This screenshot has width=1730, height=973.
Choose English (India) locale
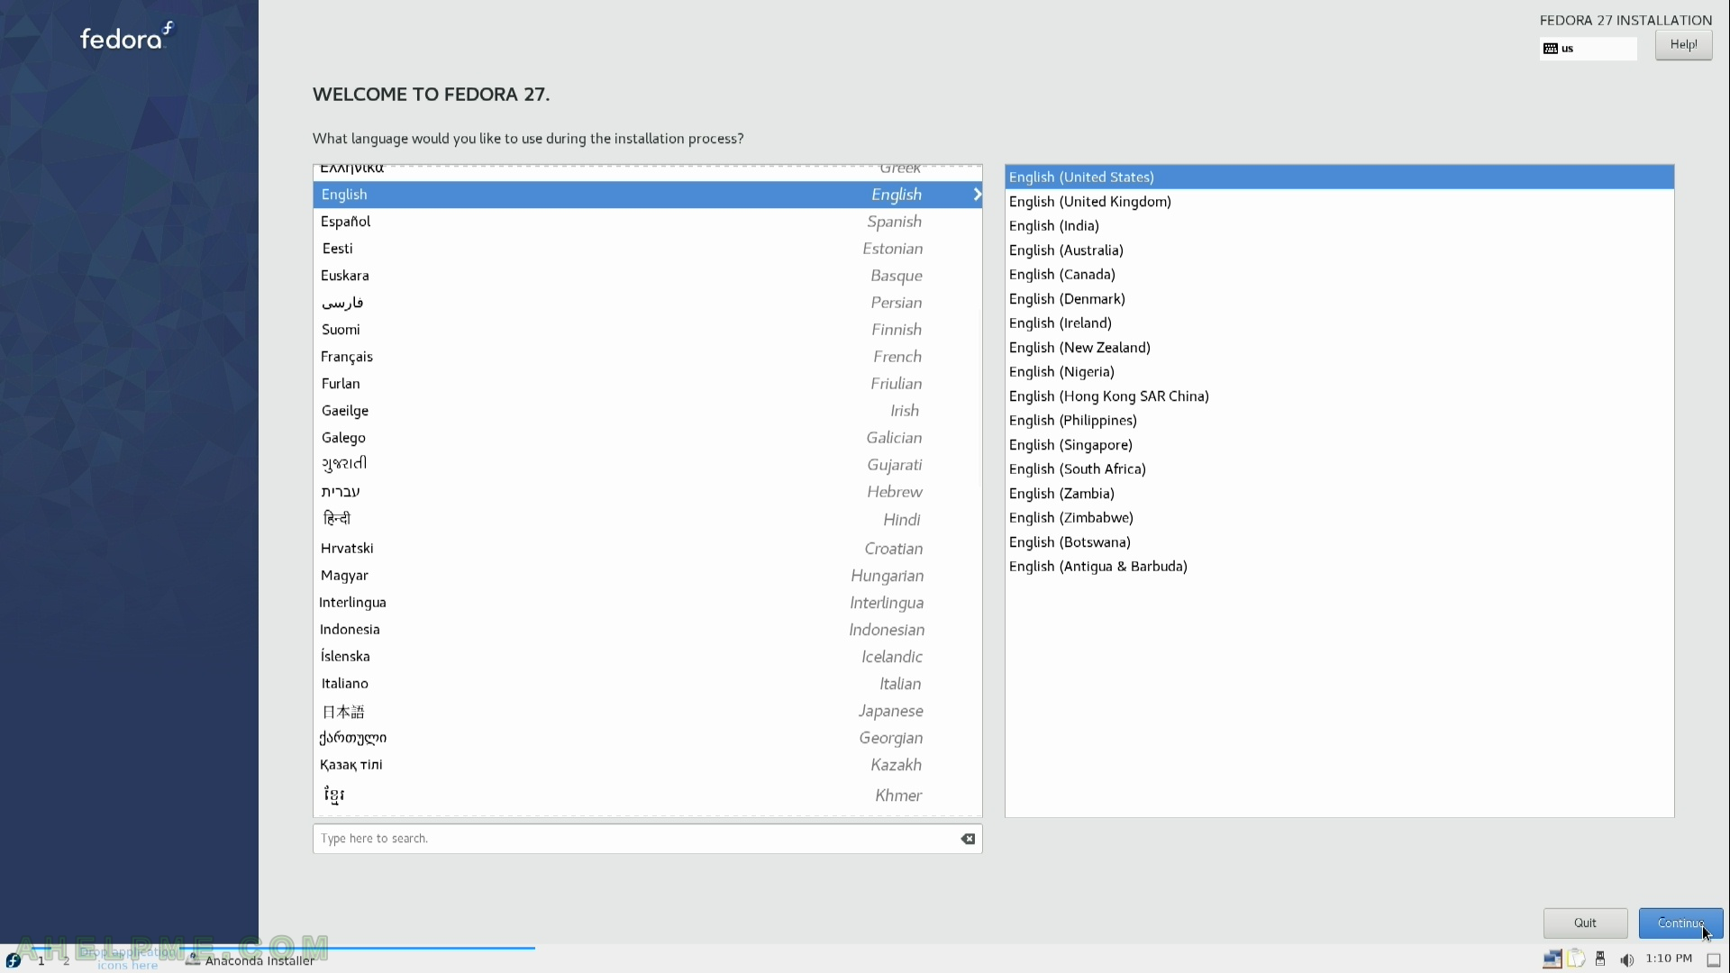click(x=1339, y=226)
